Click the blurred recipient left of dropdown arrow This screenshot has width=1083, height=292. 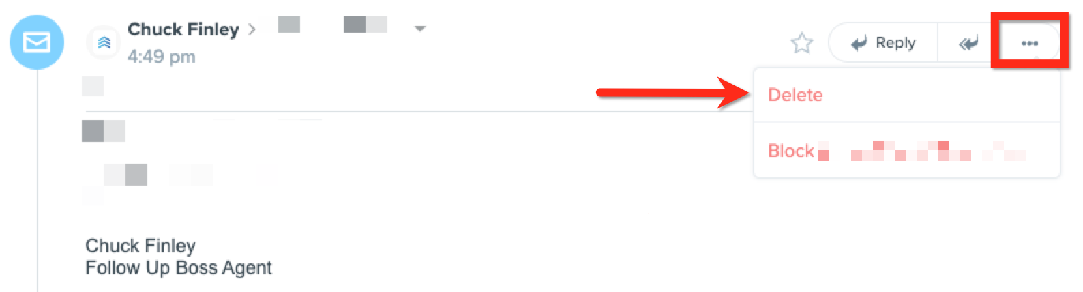point(366,25)
